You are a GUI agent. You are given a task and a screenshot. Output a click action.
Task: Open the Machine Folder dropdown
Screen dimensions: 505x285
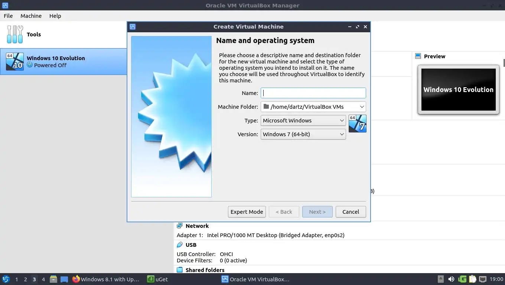(313, 107)
